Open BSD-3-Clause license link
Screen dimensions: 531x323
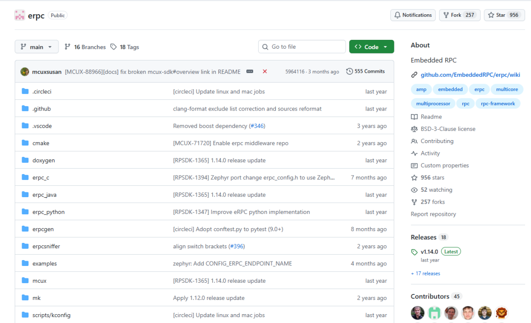point(443,129)
